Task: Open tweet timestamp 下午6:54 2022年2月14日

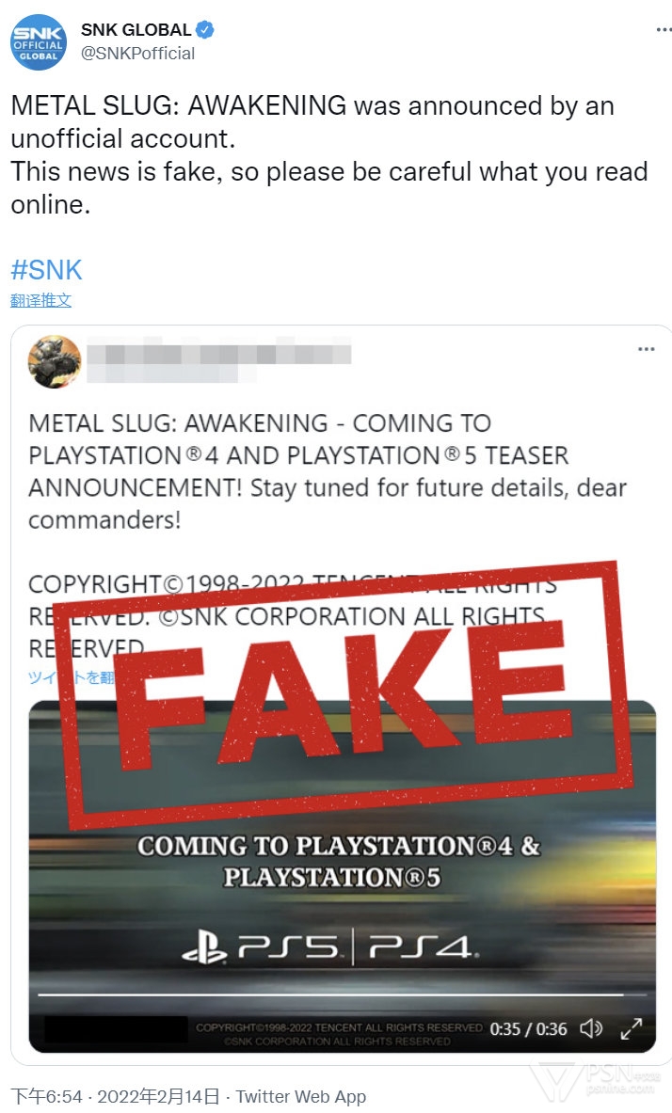Action: pos(115,1096)
